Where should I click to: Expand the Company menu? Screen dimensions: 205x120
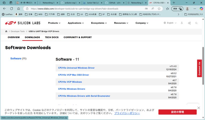[x=142, y=23]
